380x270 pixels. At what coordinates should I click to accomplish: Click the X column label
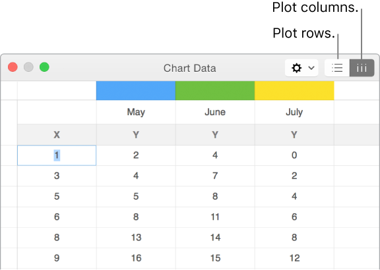(x=57, y=135)
